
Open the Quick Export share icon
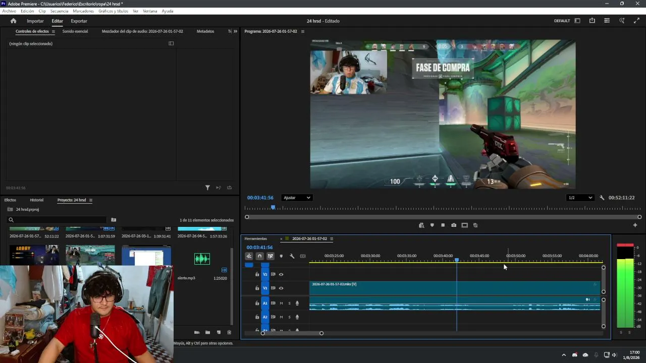[592, 21]
